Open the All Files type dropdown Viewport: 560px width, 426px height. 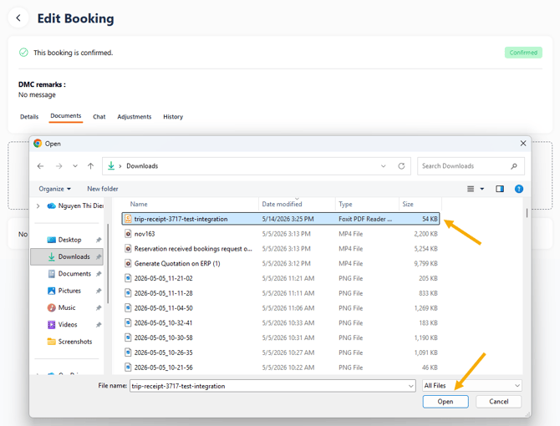(x=471, y=386)
